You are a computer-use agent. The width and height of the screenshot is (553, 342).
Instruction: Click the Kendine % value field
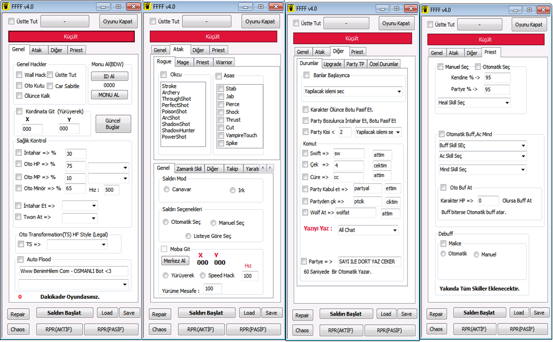pos(497,78)
